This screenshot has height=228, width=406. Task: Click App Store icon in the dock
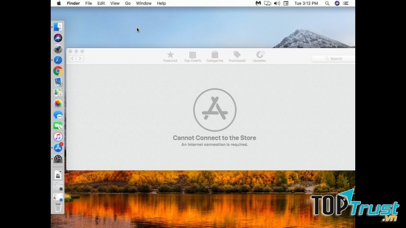click(58, 147)
